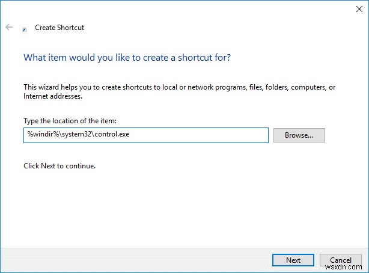369x273 pixels.
Task: Focus the item location text field
Action: [145, 135]
